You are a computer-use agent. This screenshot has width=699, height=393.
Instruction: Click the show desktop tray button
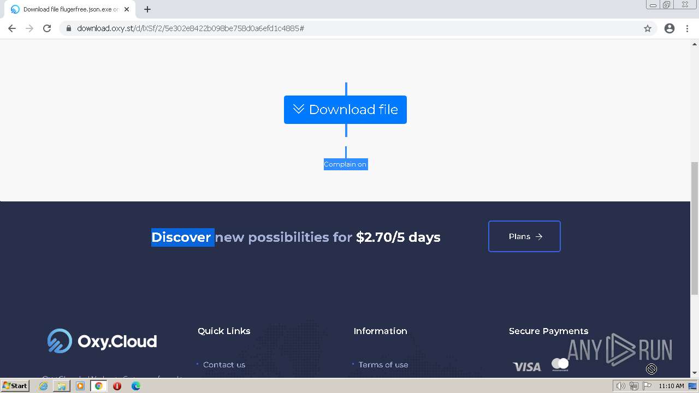tap(693, 386)
